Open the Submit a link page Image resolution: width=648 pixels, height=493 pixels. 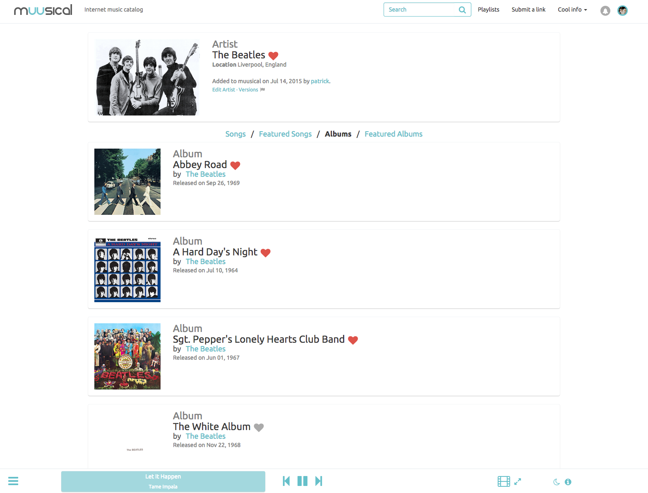point(528,10)
